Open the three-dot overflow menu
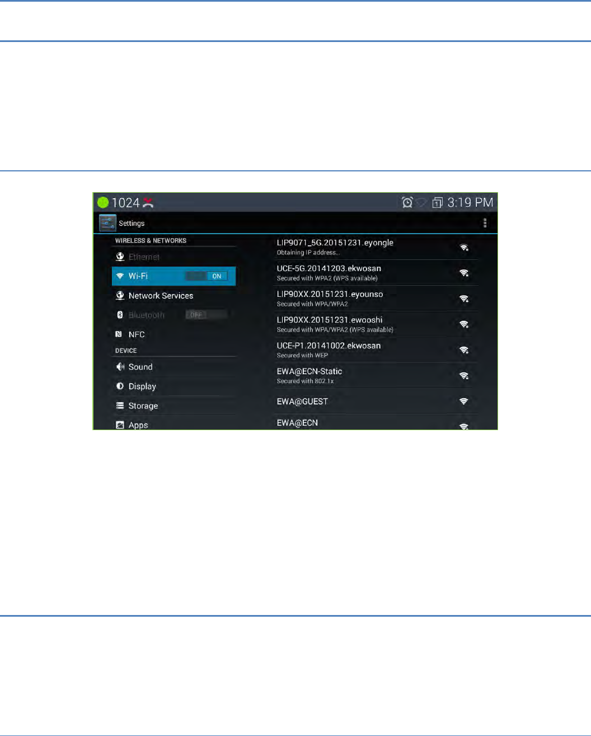591x736 pixels. click(485, 223)
